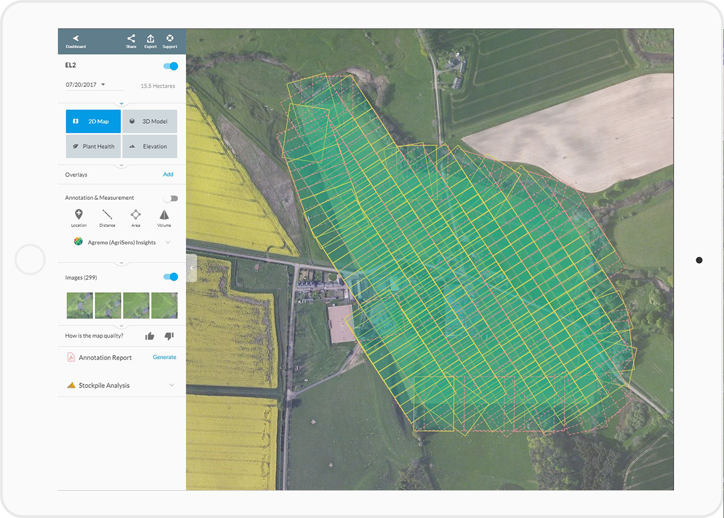Expand the Stockpile Analysis chevron

pyautogui.click(x=171, y=385)
